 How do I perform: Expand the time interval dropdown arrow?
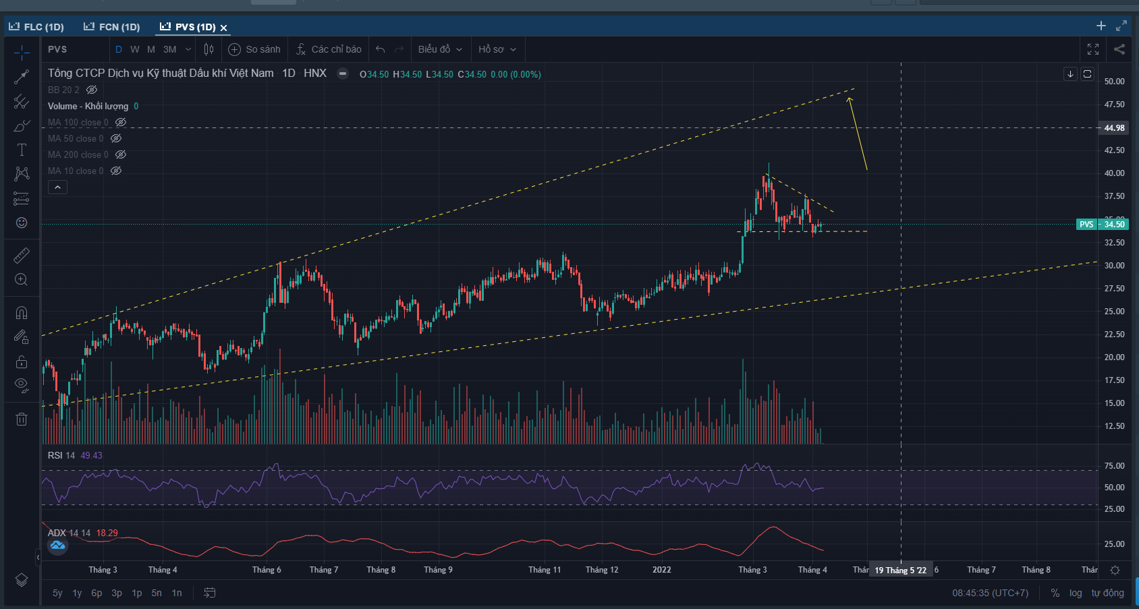188,49
